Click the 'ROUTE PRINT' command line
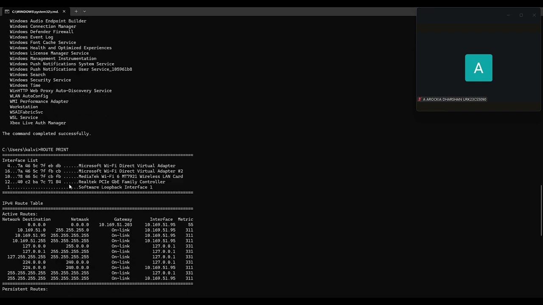 coord(35,150)
